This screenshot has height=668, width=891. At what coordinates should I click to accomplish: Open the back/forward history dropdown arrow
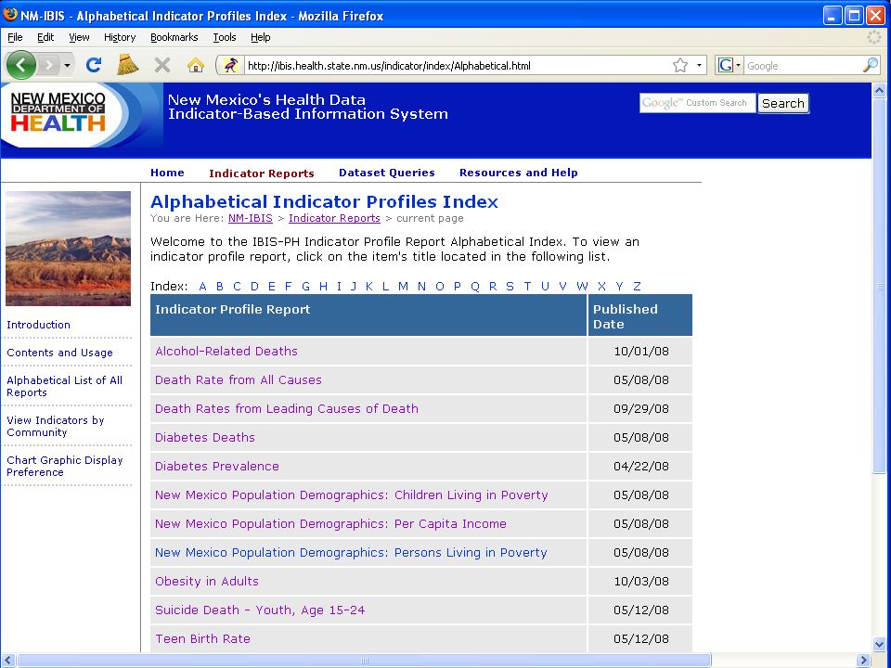[x=67, y=66]
